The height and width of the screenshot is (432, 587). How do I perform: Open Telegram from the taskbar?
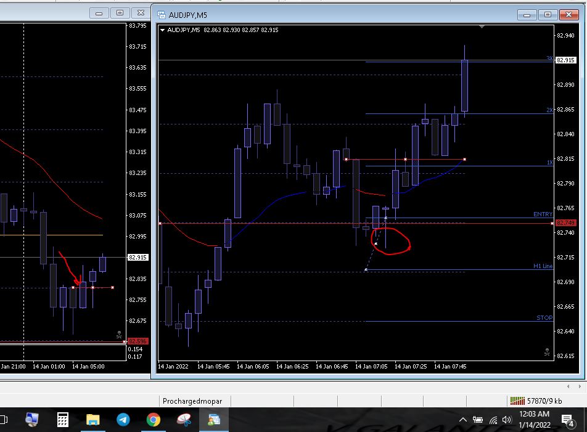pyautogui.click(x=123, y=420)
